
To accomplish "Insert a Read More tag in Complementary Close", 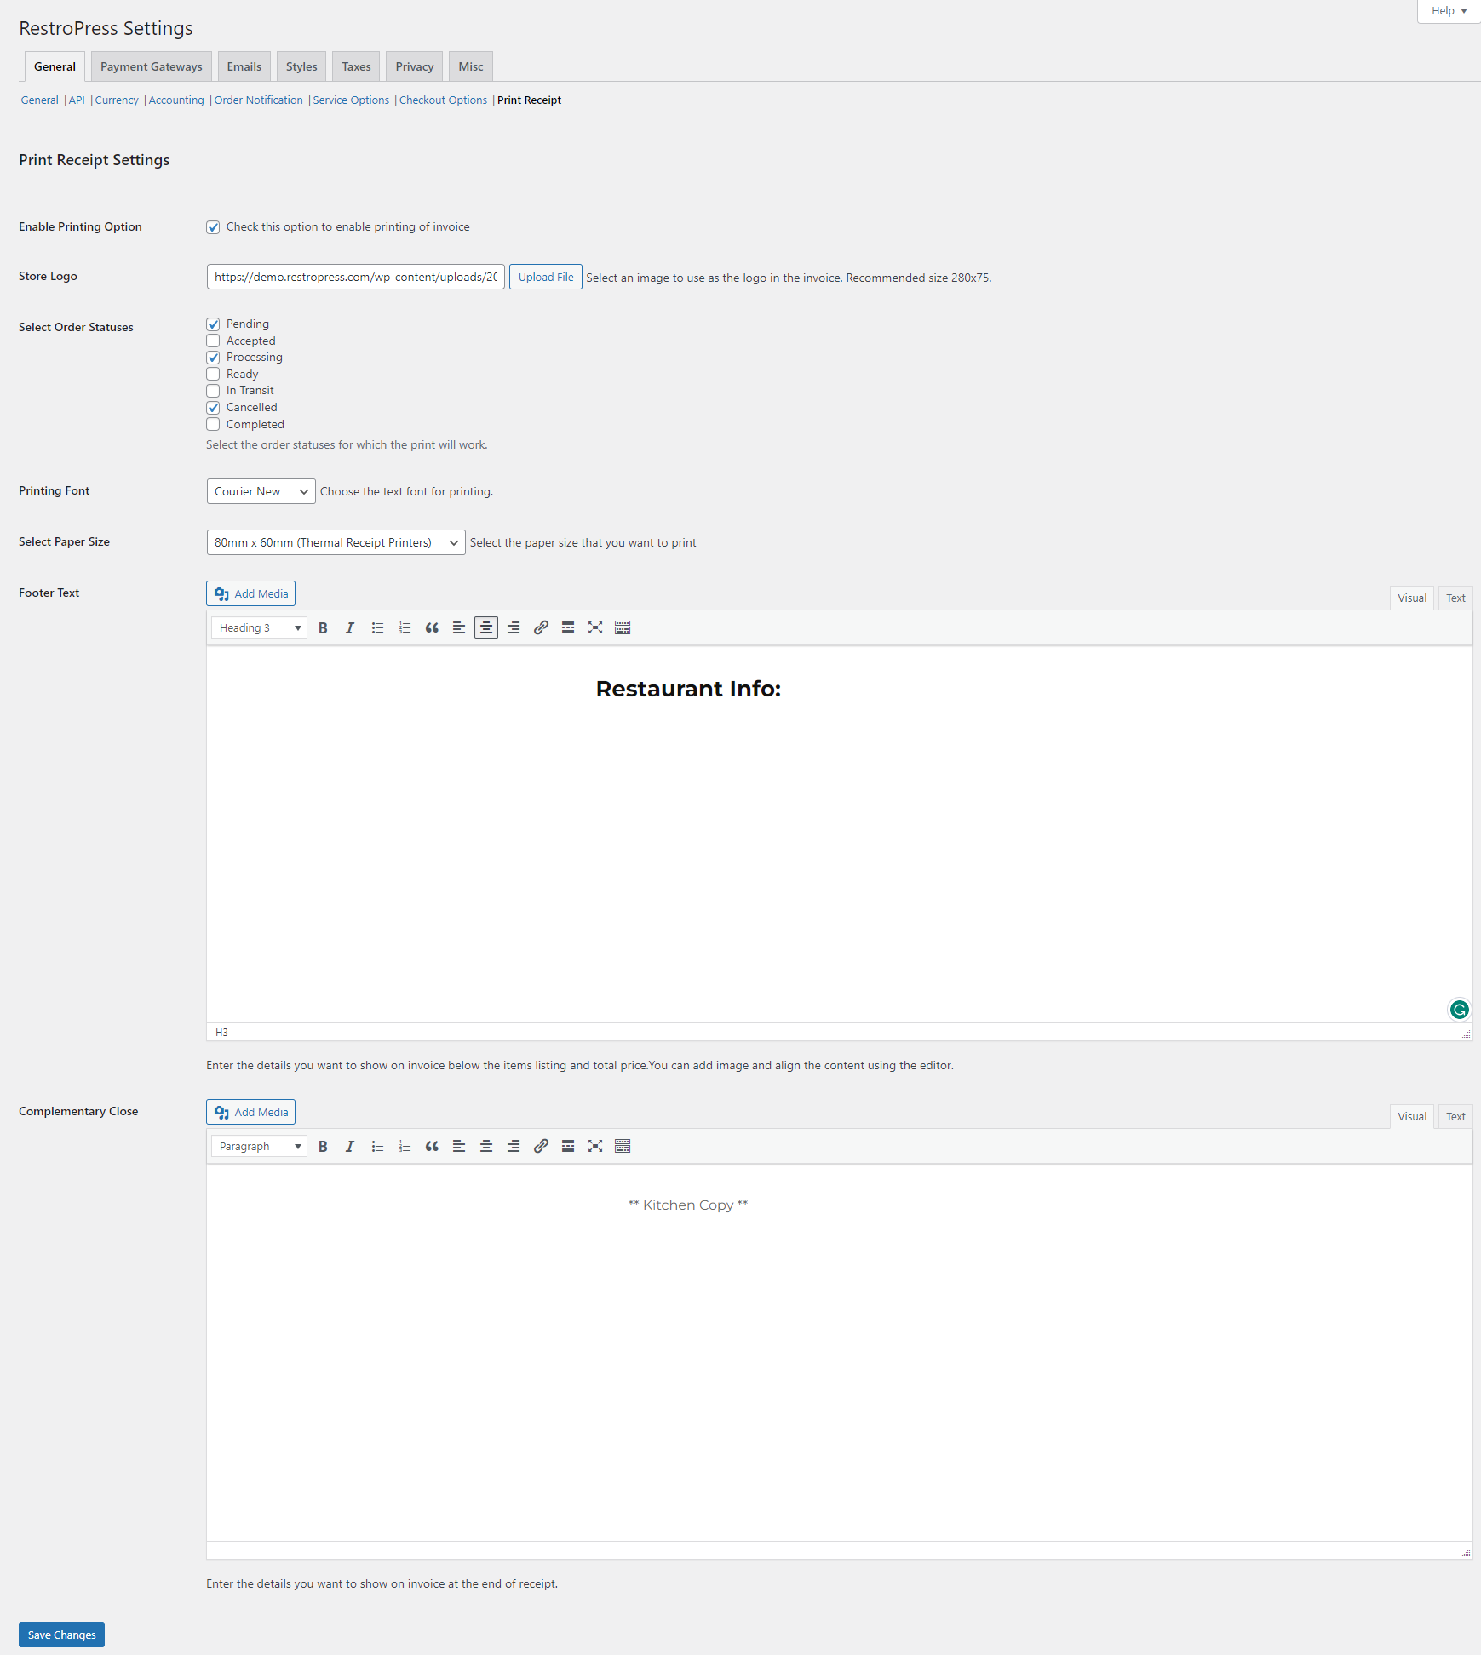I will coord(568,1146).
